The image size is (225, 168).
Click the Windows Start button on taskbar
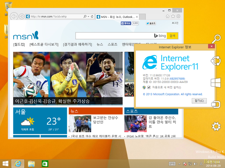(6, 164)
